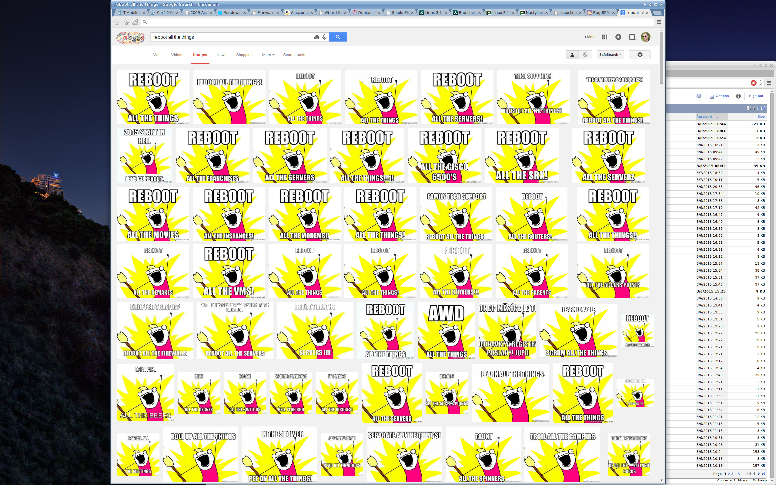Open the Chromium hamburger menu
Image resolution: width=776 pixels, height=485 pixels.
click(x=659, y=22)
